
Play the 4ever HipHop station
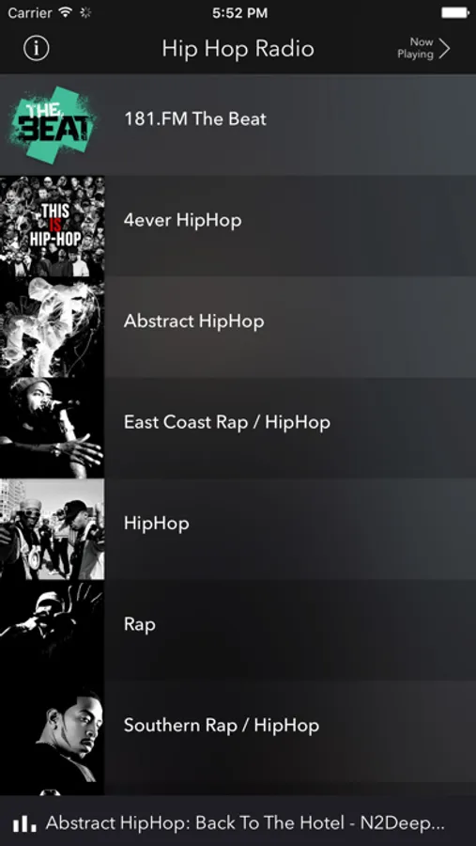[238, 226]
